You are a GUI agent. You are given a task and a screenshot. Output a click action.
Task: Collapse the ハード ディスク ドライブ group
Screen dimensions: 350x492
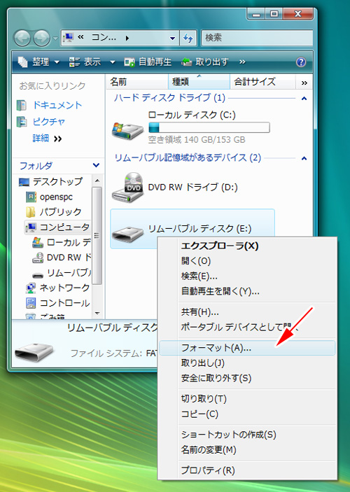pos(304,99)
